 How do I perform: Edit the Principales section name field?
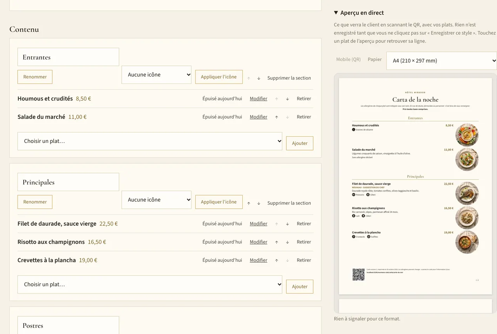68,182
